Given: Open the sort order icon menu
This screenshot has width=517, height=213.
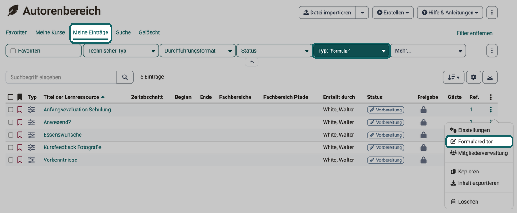Looking at the screenshot, I should click(454, 77).
